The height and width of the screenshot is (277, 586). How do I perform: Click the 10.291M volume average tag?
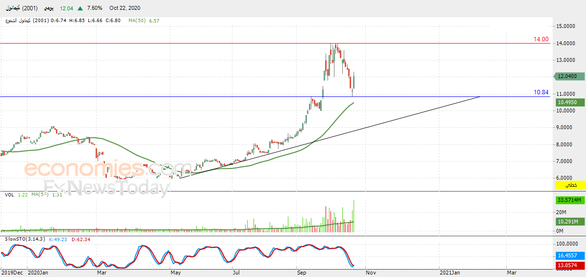(x=570, y=222)
